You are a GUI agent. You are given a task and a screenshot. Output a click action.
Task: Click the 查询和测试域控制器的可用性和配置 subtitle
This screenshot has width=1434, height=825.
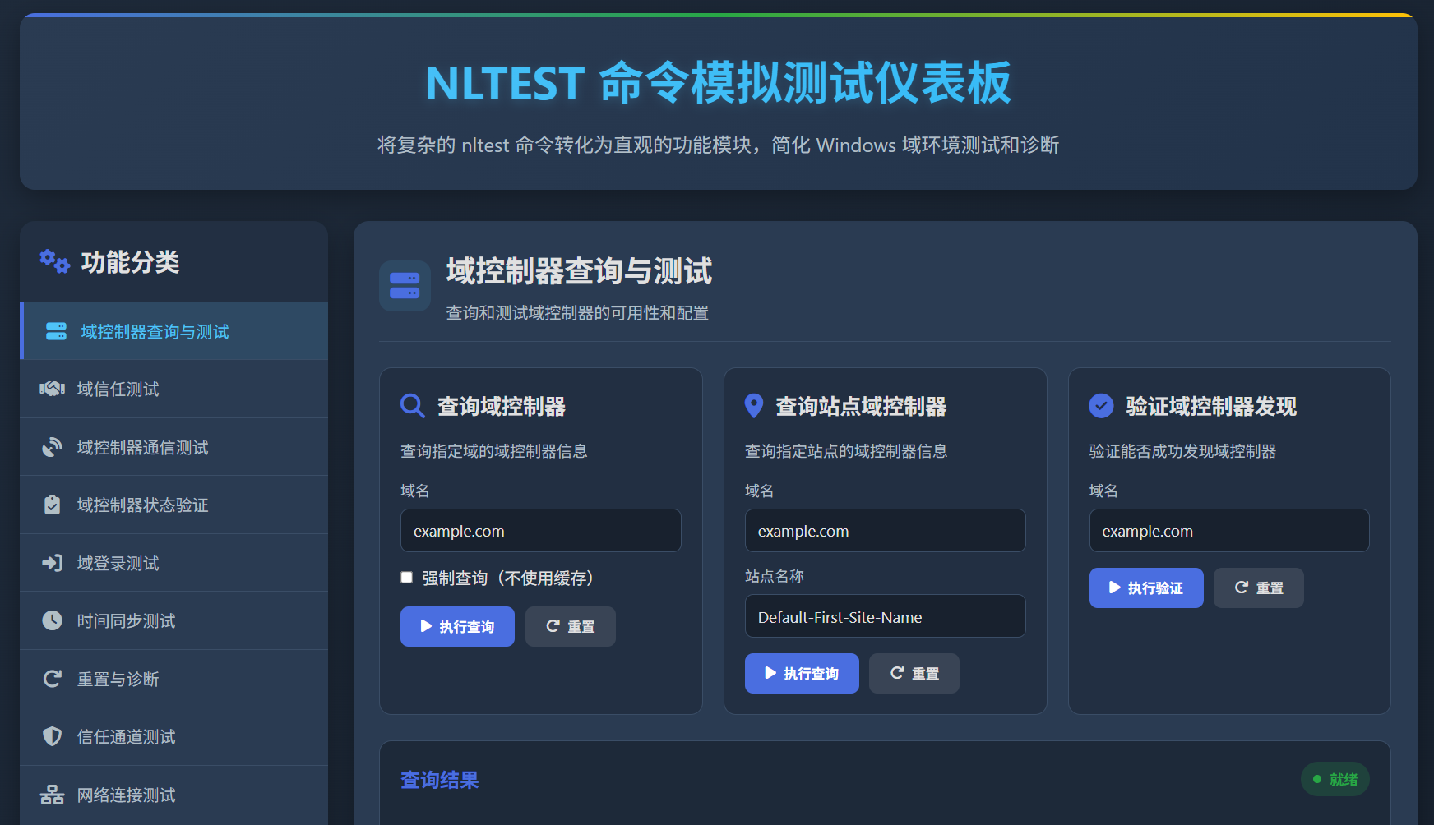pos(577,313)
